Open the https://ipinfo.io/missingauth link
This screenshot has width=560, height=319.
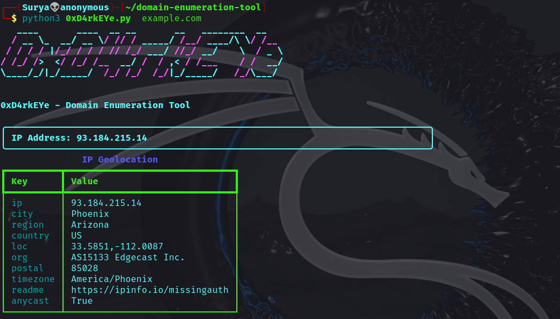(149, 290)
